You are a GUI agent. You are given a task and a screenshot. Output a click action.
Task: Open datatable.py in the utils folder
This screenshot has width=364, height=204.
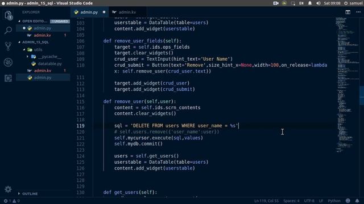(49, 63)
